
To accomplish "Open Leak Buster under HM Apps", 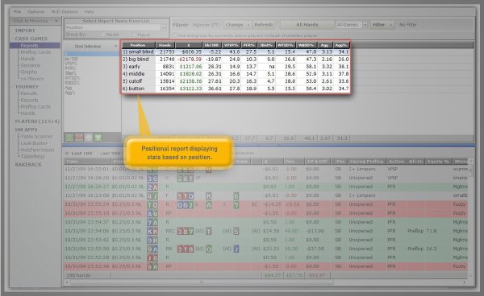I will tap(34, 143).
